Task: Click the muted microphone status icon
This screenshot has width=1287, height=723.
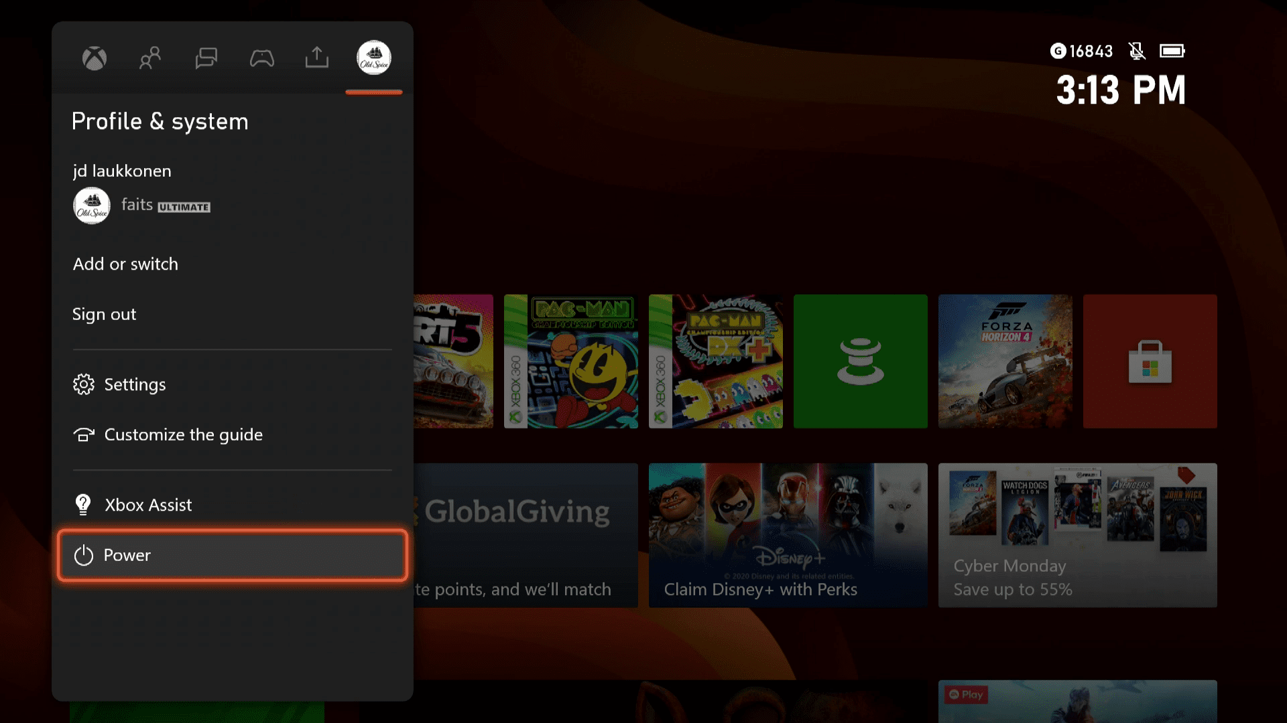Action: 1136,50
